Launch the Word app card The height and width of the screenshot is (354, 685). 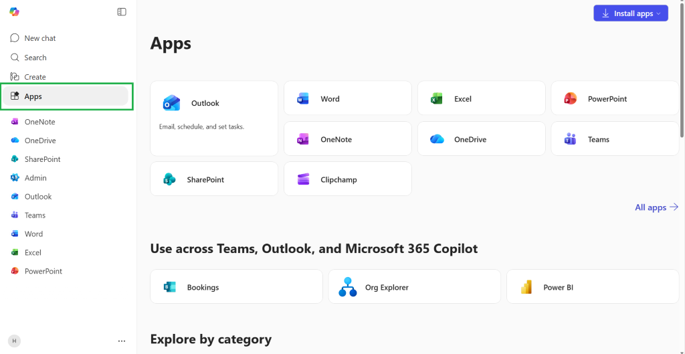pos(348,99)
